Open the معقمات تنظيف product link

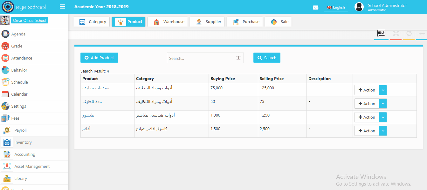tap(96, 88)
